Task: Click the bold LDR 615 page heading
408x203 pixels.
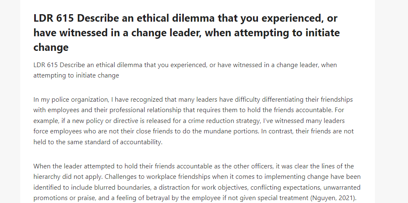Action: point(187,33)
